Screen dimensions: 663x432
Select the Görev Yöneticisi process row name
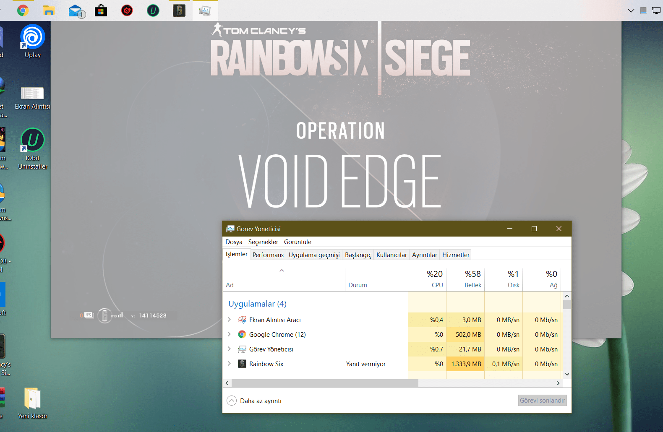point(271,349)
